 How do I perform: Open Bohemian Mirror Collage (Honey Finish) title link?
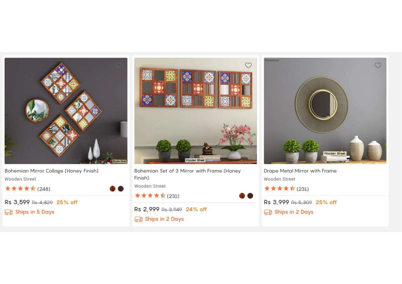pos(52,171)
